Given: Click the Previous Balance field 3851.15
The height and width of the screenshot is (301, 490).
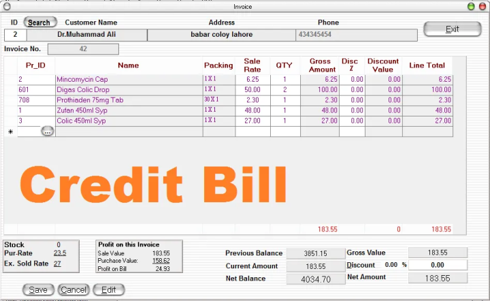Looking at the screenshot, I should [x=316, y=253].
